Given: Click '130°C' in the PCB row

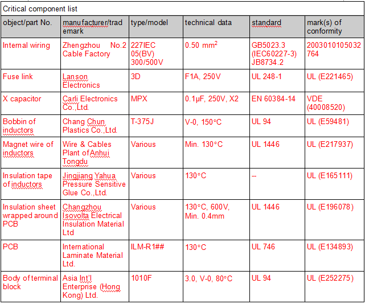Looking at the screenshot, I should pyautogui.click(x=216, y=256).
